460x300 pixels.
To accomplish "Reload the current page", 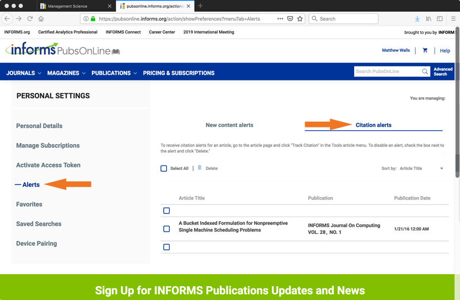I will pos(30,19).
